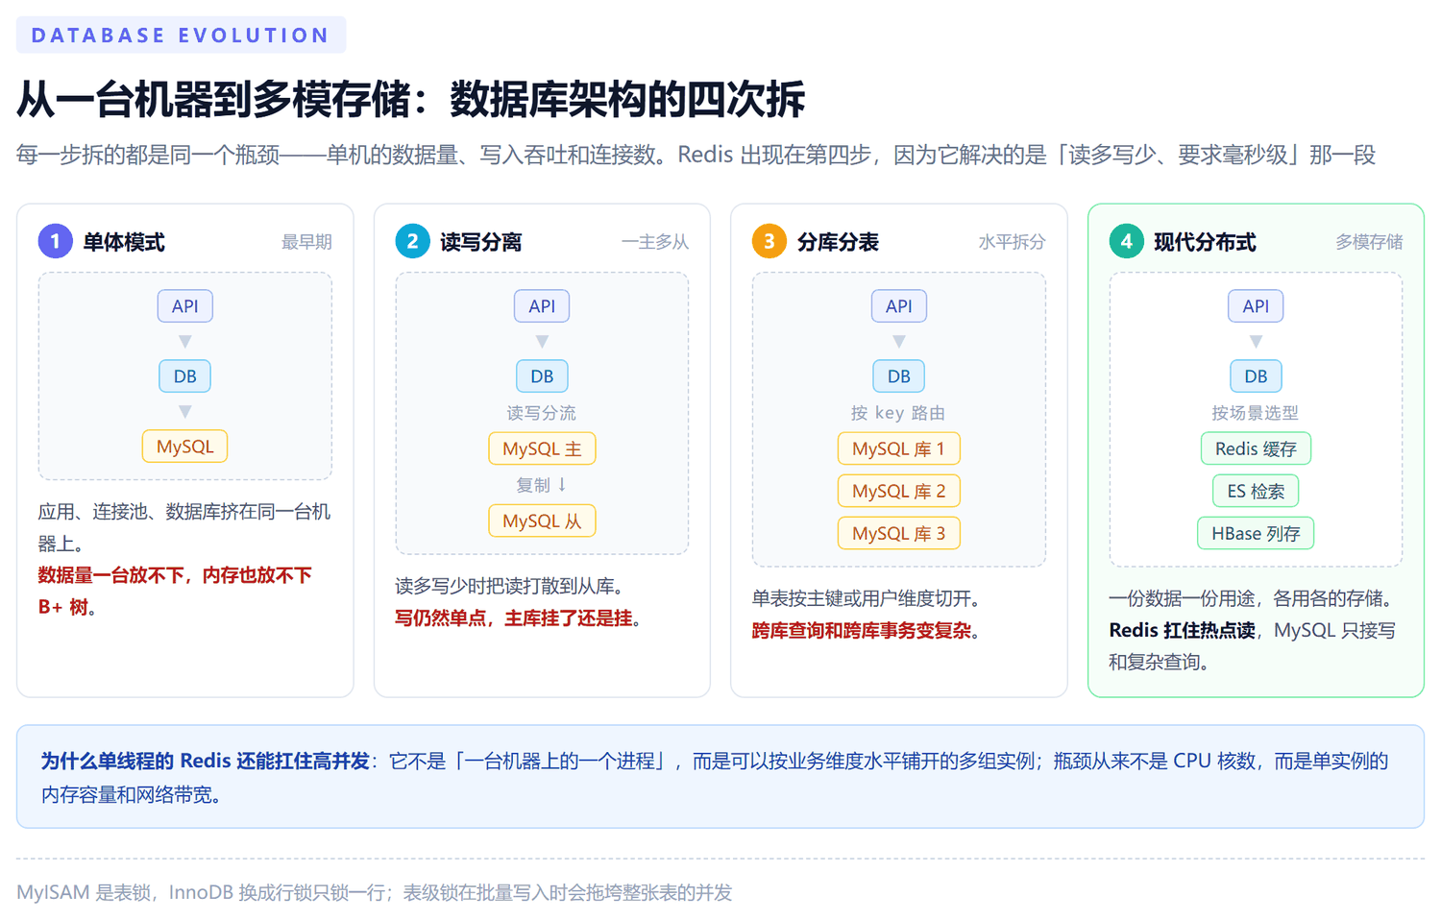
Task: Click red text 跨库查询和跨库事务变复杂
Action: (x=862, y=631)
